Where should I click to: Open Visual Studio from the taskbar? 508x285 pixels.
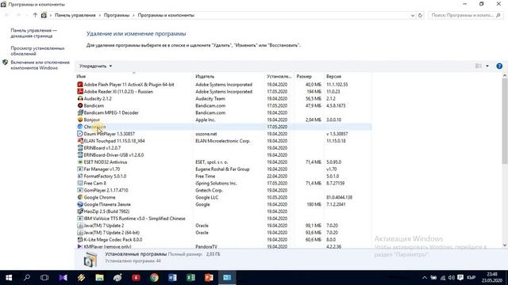coord(63,278)
